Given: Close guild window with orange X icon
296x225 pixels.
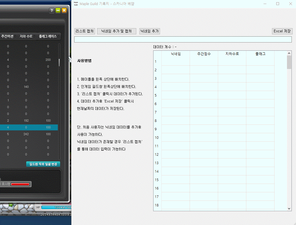Looking at the screenshot, I should [64, 10].
